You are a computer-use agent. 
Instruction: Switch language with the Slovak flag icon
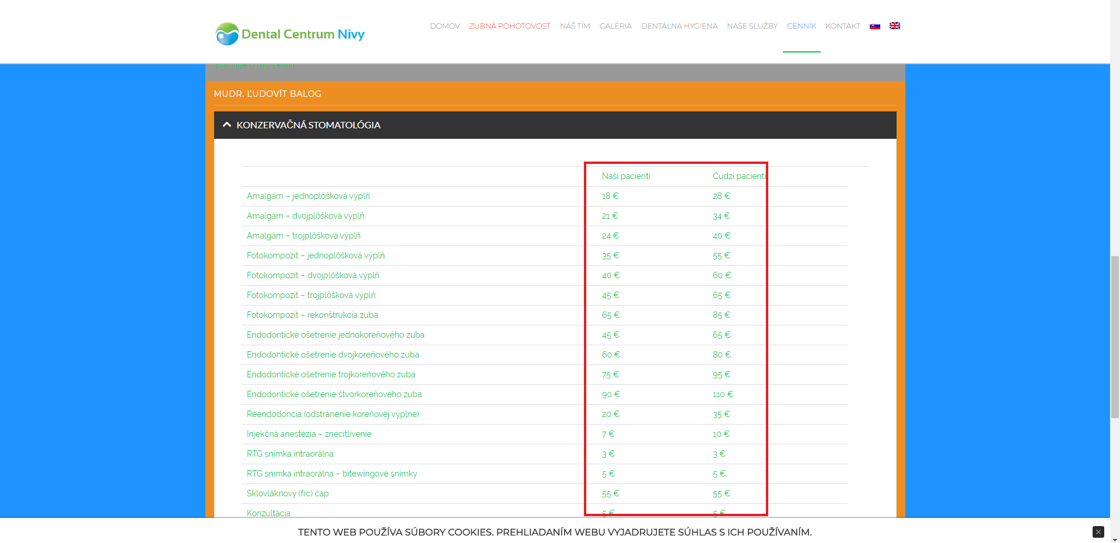pos(874,26)
